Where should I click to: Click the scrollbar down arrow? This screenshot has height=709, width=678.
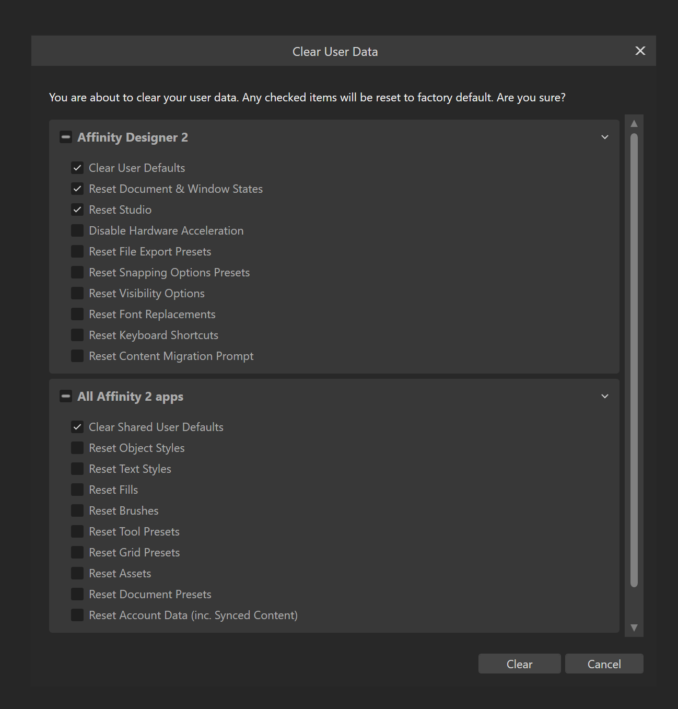[634, 627]
